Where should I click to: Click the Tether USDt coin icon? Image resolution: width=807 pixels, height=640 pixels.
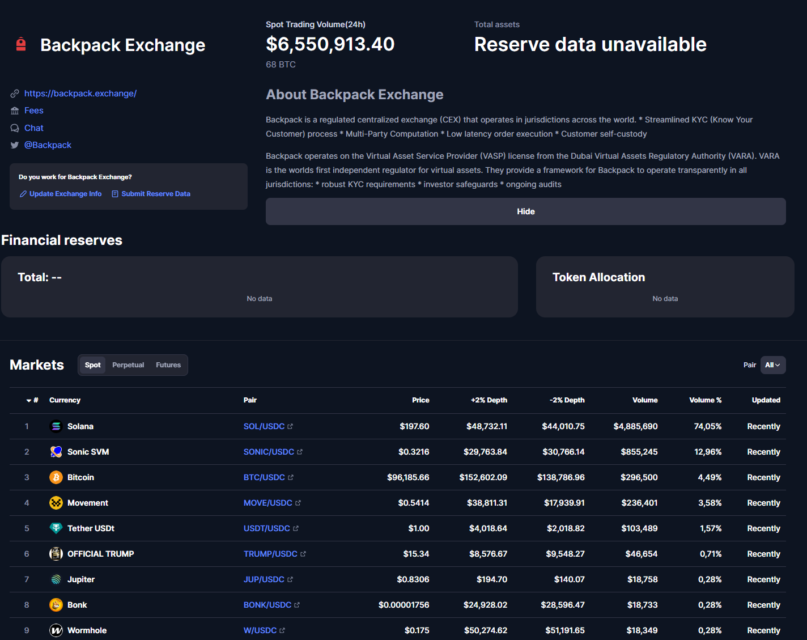56,528
